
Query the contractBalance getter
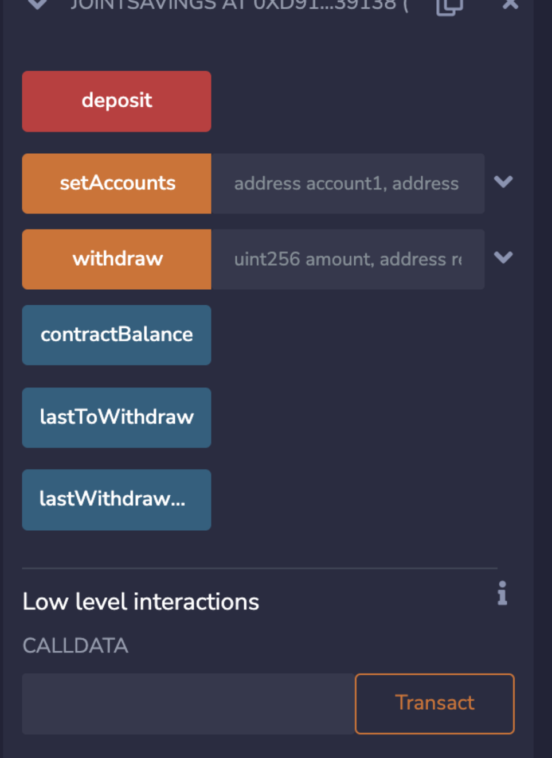click(116, 335)
